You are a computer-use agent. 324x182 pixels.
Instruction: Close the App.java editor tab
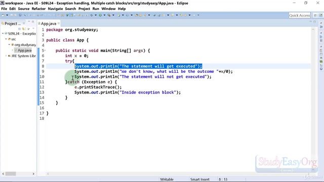[59, 23]
